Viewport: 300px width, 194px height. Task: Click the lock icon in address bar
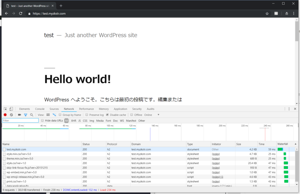point(29,13)
